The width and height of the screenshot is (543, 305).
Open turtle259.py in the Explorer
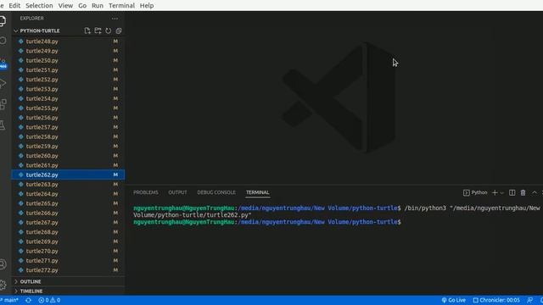click(69, 147)
